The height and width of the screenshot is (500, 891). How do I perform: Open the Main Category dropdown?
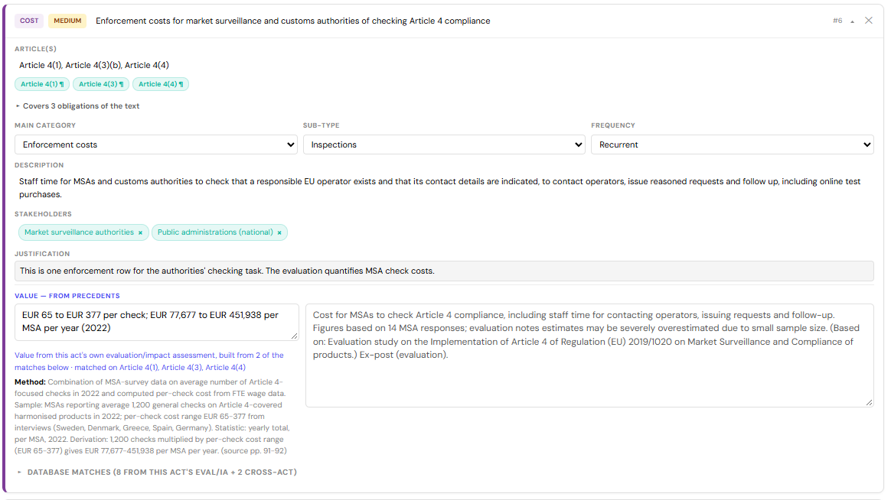[x=156, y=144]
